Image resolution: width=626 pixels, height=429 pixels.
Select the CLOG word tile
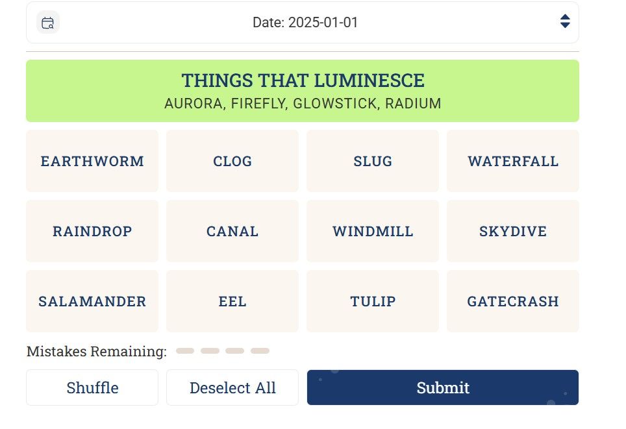tap(232, 161)
